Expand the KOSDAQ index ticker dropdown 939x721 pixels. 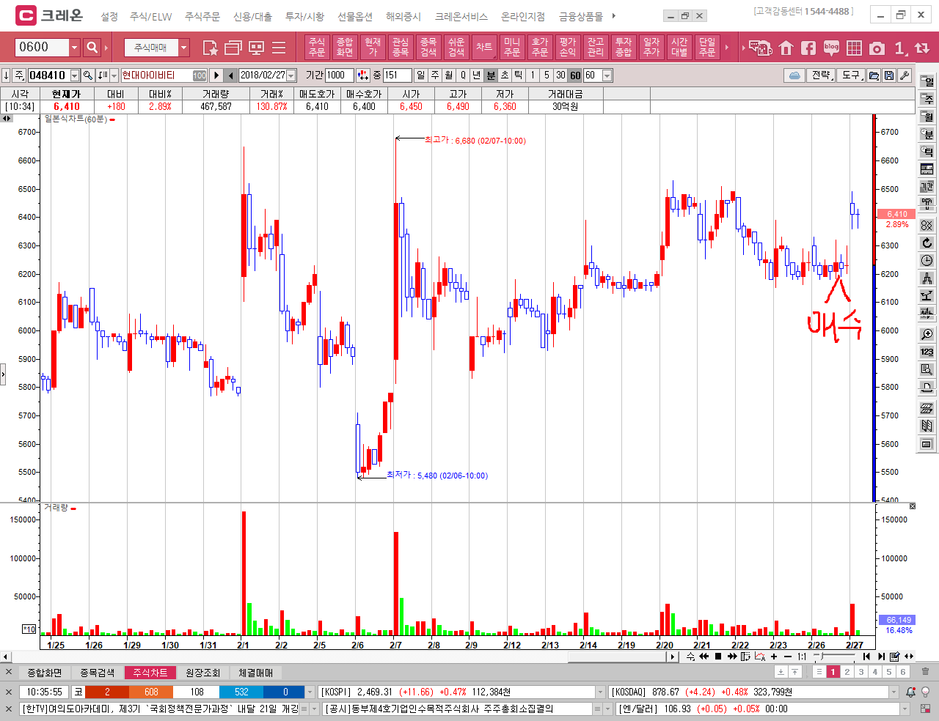pyautogui.click(x=894, y=692)
